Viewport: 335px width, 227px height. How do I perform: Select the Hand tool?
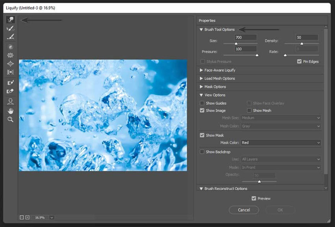coord(10,111)
